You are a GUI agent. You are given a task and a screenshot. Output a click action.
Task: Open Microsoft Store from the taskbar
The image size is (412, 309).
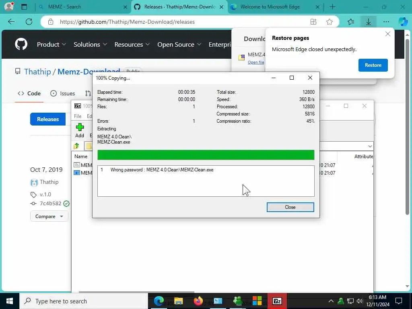(x=257, y=301)
